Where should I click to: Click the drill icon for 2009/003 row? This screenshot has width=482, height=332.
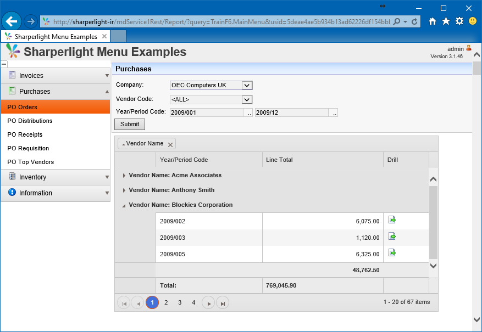392,237
